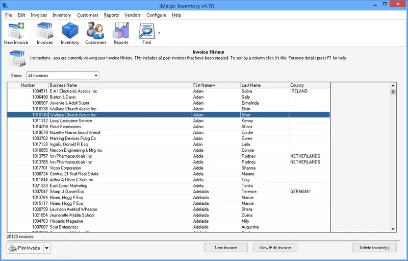Image resolution: width=408 pixels, height=261 pixels.
Task: Click the vertical scrollbar thumb
Action: pos(393,92)
